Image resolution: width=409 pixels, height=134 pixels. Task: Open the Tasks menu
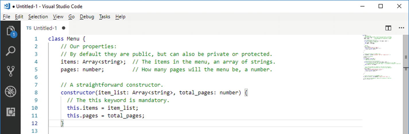coord(104,17)
